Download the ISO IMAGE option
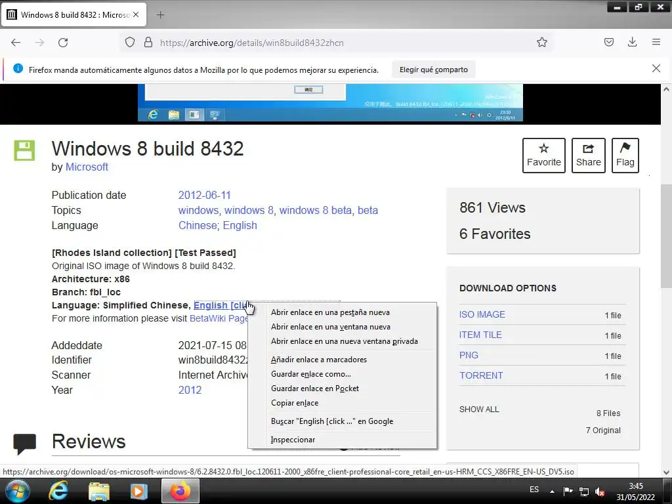Screen dimensions: 672x504 (482, 314)
